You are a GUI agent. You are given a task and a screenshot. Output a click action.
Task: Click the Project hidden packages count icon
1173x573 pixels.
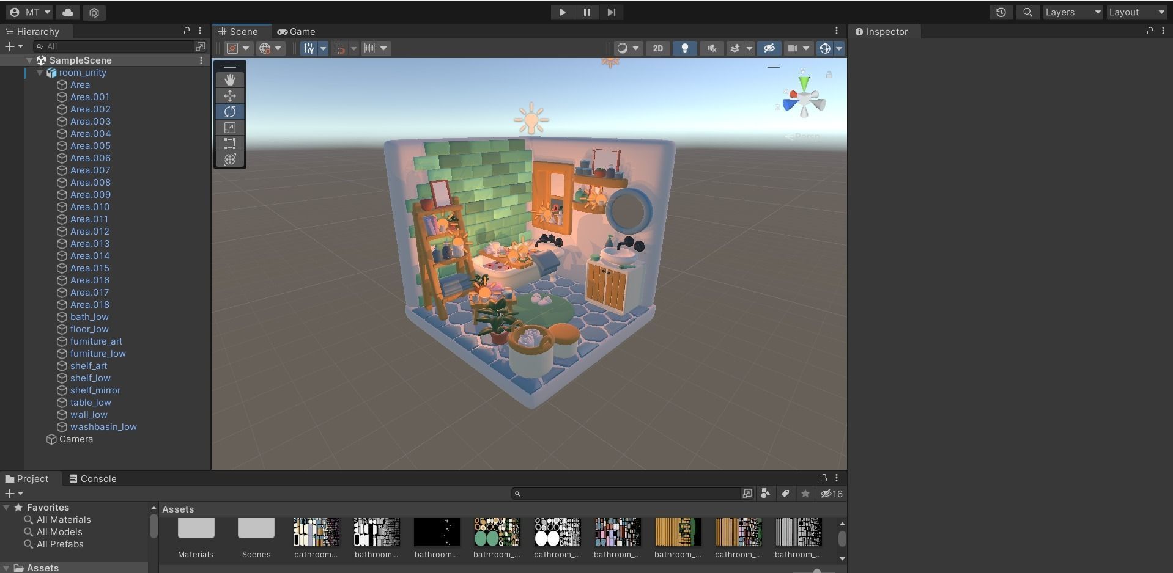tap(832, 494)
